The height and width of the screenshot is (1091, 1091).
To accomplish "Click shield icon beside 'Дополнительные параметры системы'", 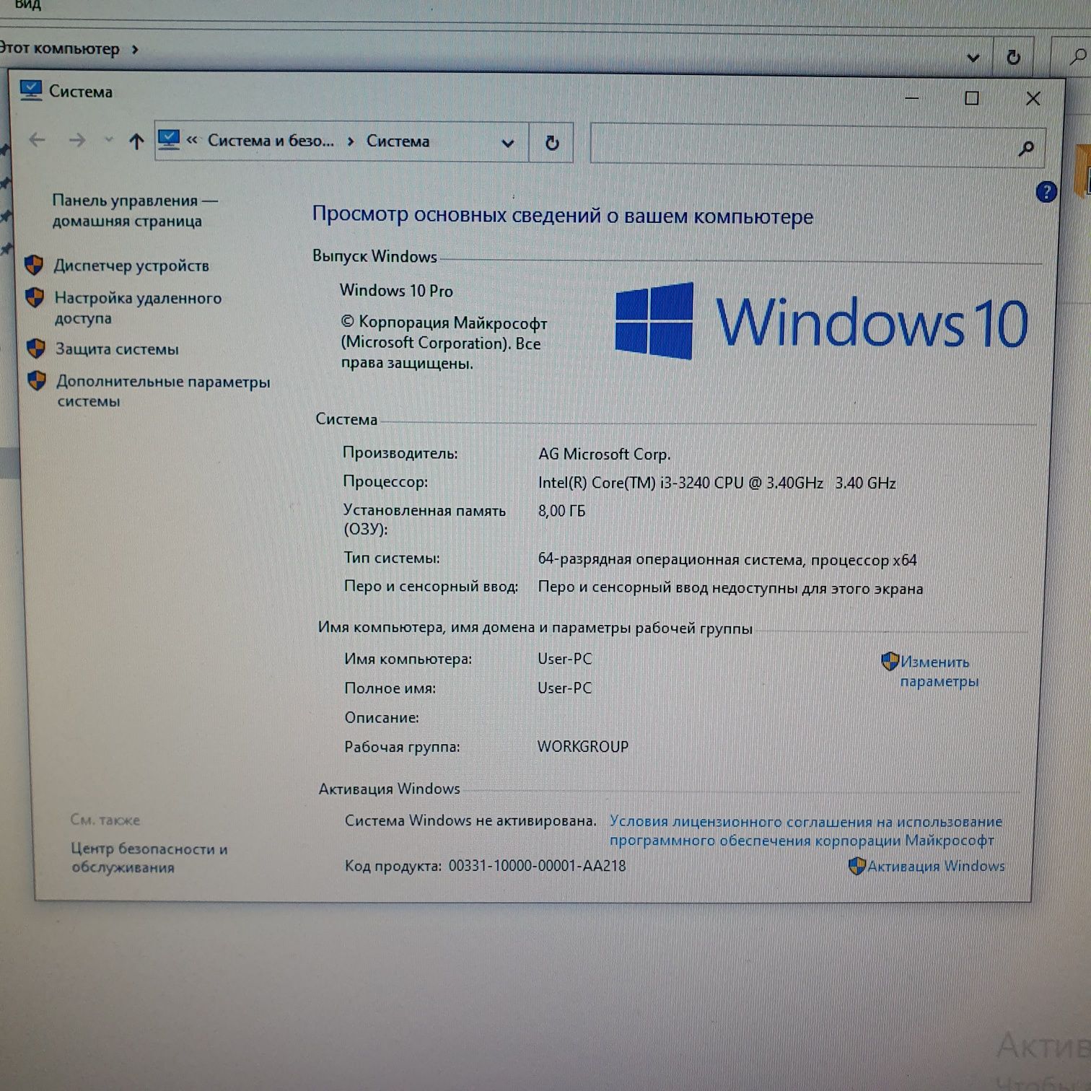I will coord(37,380).
